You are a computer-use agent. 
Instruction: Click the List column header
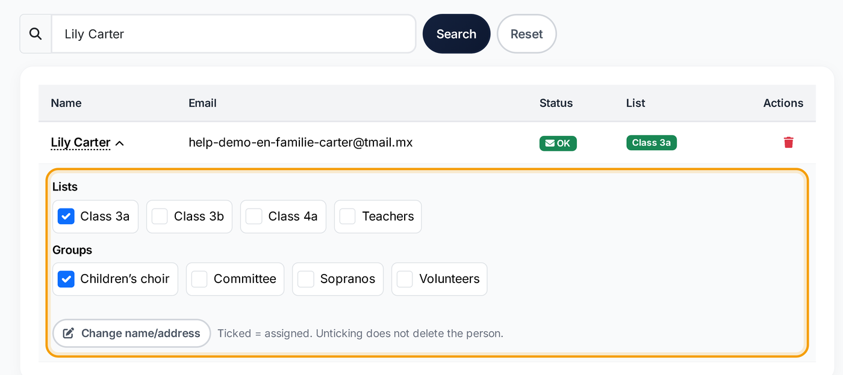tap(635, 103)
